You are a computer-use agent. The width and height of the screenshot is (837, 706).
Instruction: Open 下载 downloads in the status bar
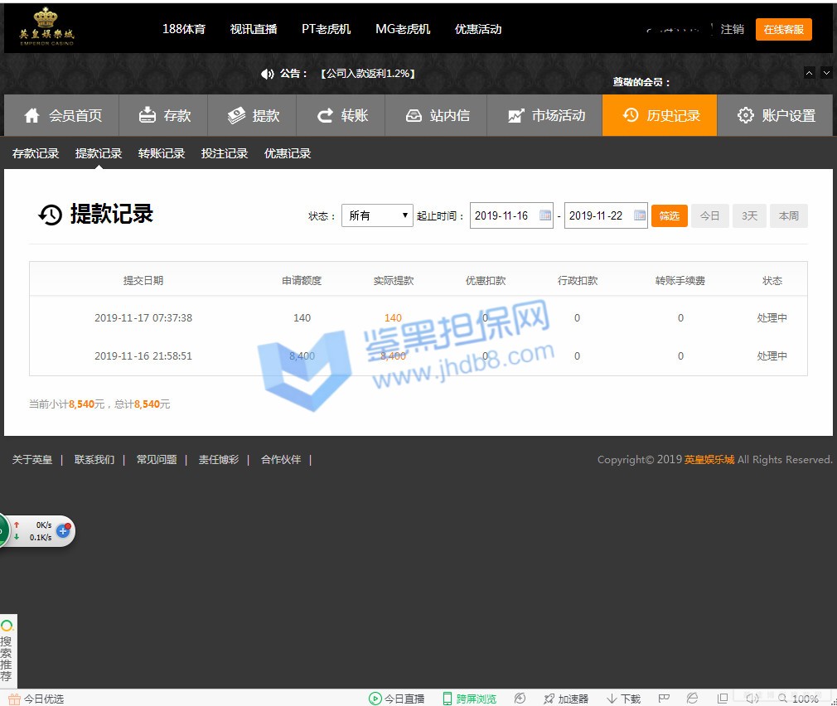point(623,699)
